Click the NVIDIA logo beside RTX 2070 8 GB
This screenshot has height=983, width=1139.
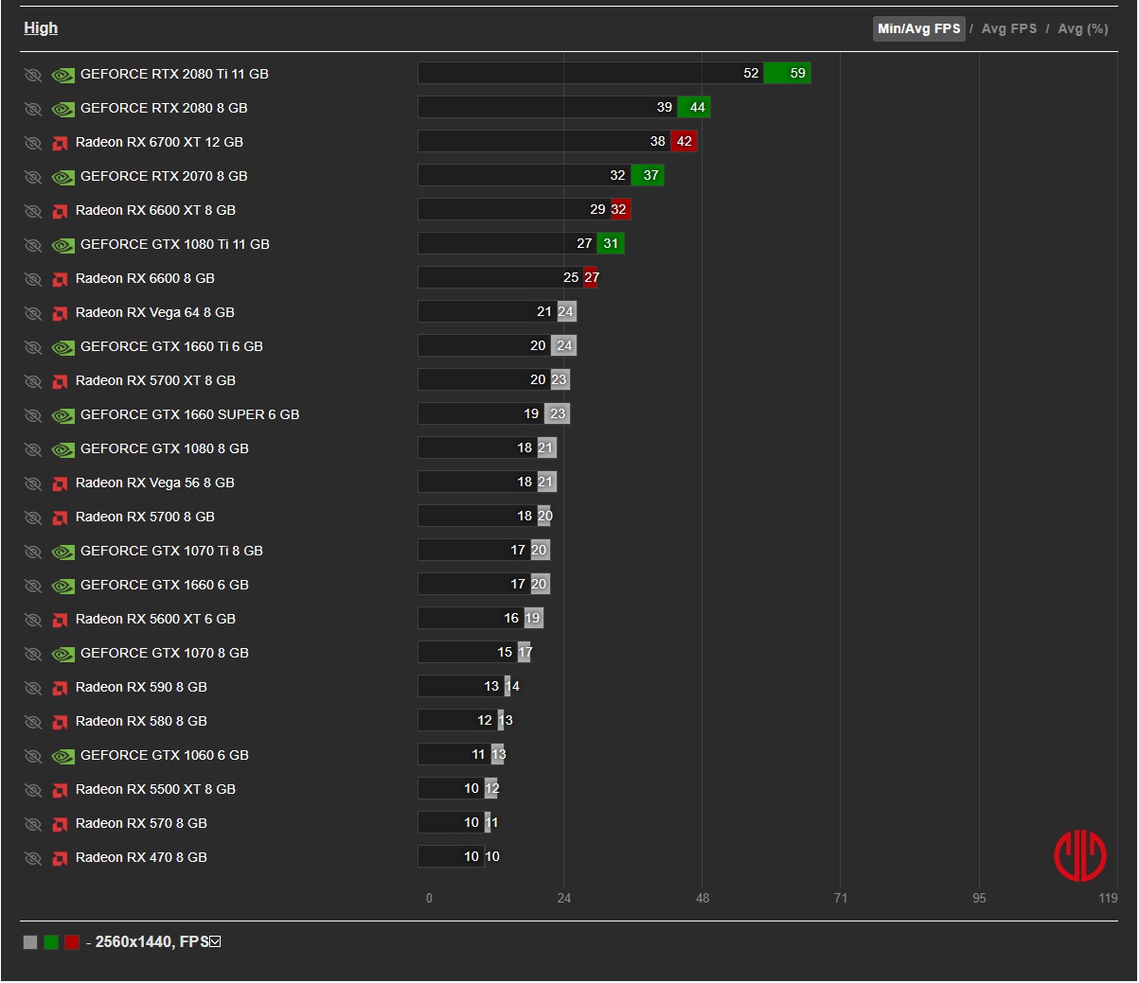click(x=62, y=177)
